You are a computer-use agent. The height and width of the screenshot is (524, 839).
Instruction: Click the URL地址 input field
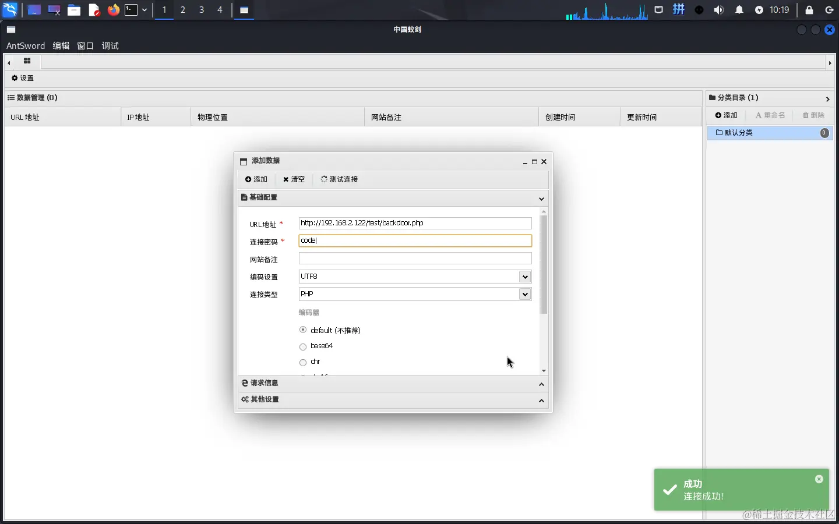click(415, 223)
